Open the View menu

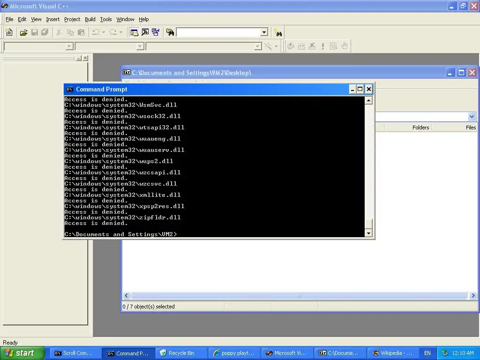click(x=36, y=19)
